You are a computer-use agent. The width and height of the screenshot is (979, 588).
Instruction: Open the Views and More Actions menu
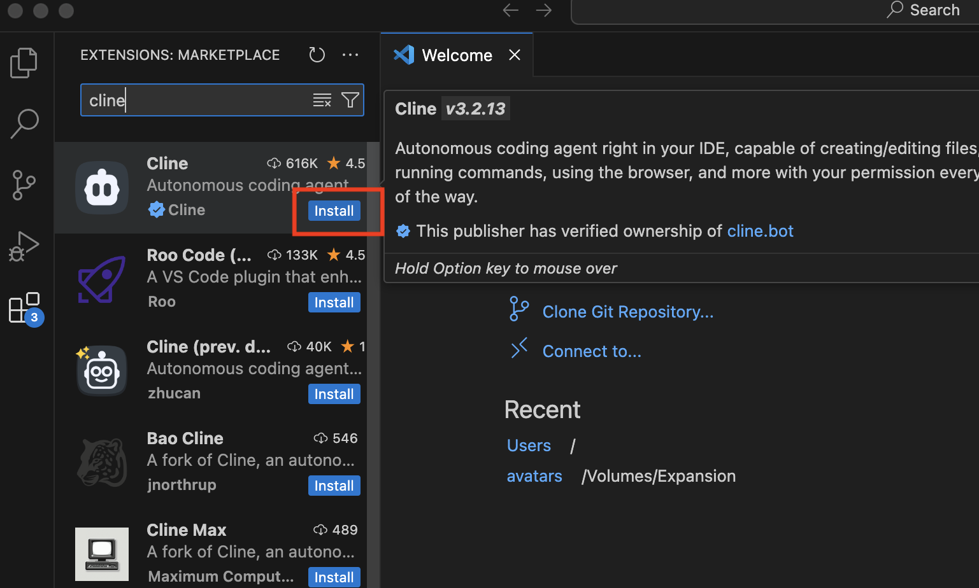coord(350,55)
